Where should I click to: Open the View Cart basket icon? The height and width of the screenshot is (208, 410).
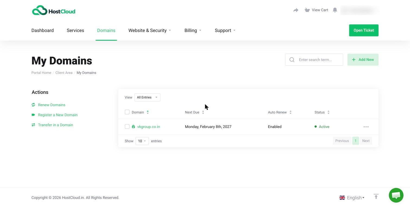pyautogui.click(x=307, y=10)
